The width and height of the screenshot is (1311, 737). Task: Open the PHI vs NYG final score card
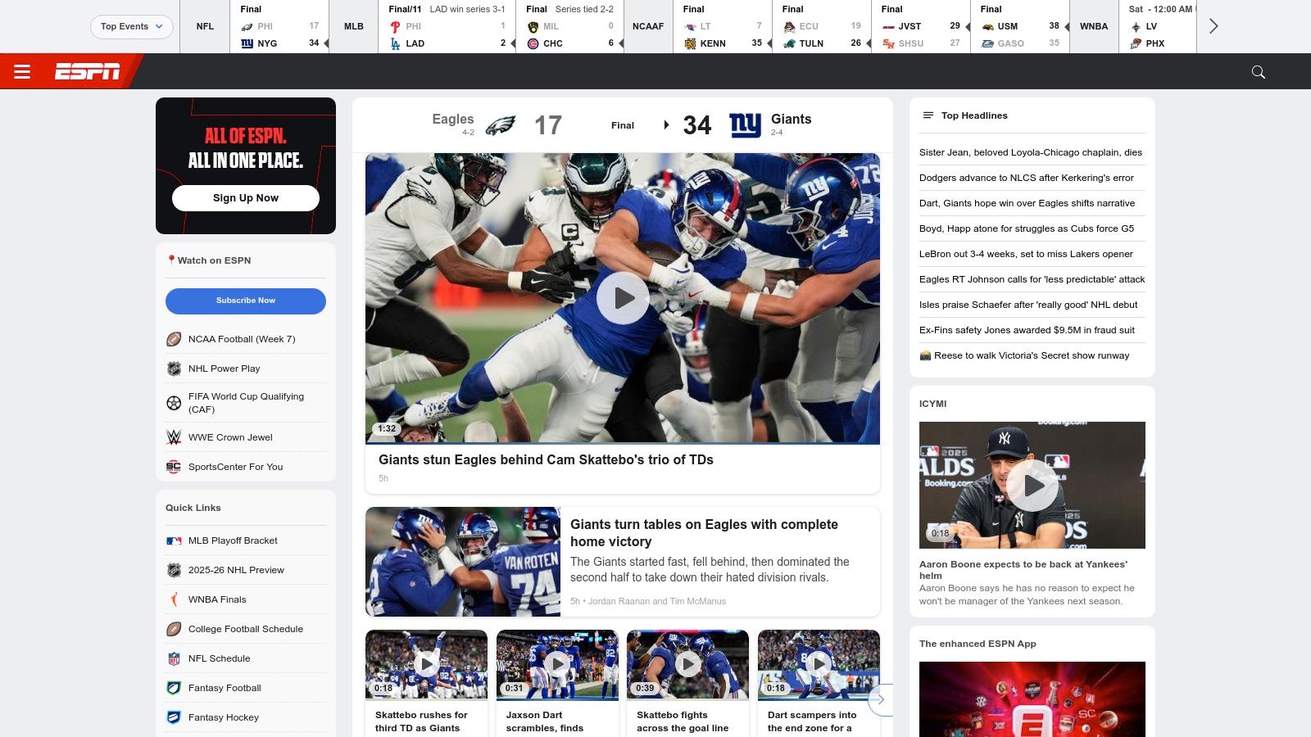tap(279, 26)
